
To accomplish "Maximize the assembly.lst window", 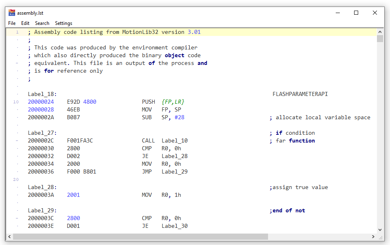I will 356,13.
